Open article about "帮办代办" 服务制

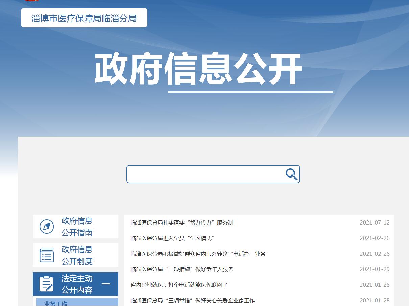[182, 222]
